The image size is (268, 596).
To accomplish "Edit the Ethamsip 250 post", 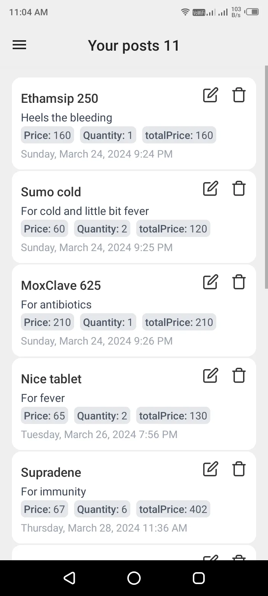I will [x=210, y=95].
